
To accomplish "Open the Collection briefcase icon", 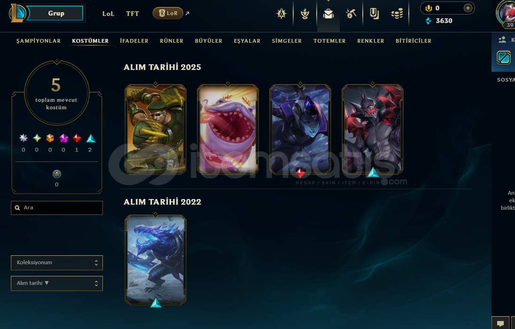I will pyautogui.click(x=328, y=14).
